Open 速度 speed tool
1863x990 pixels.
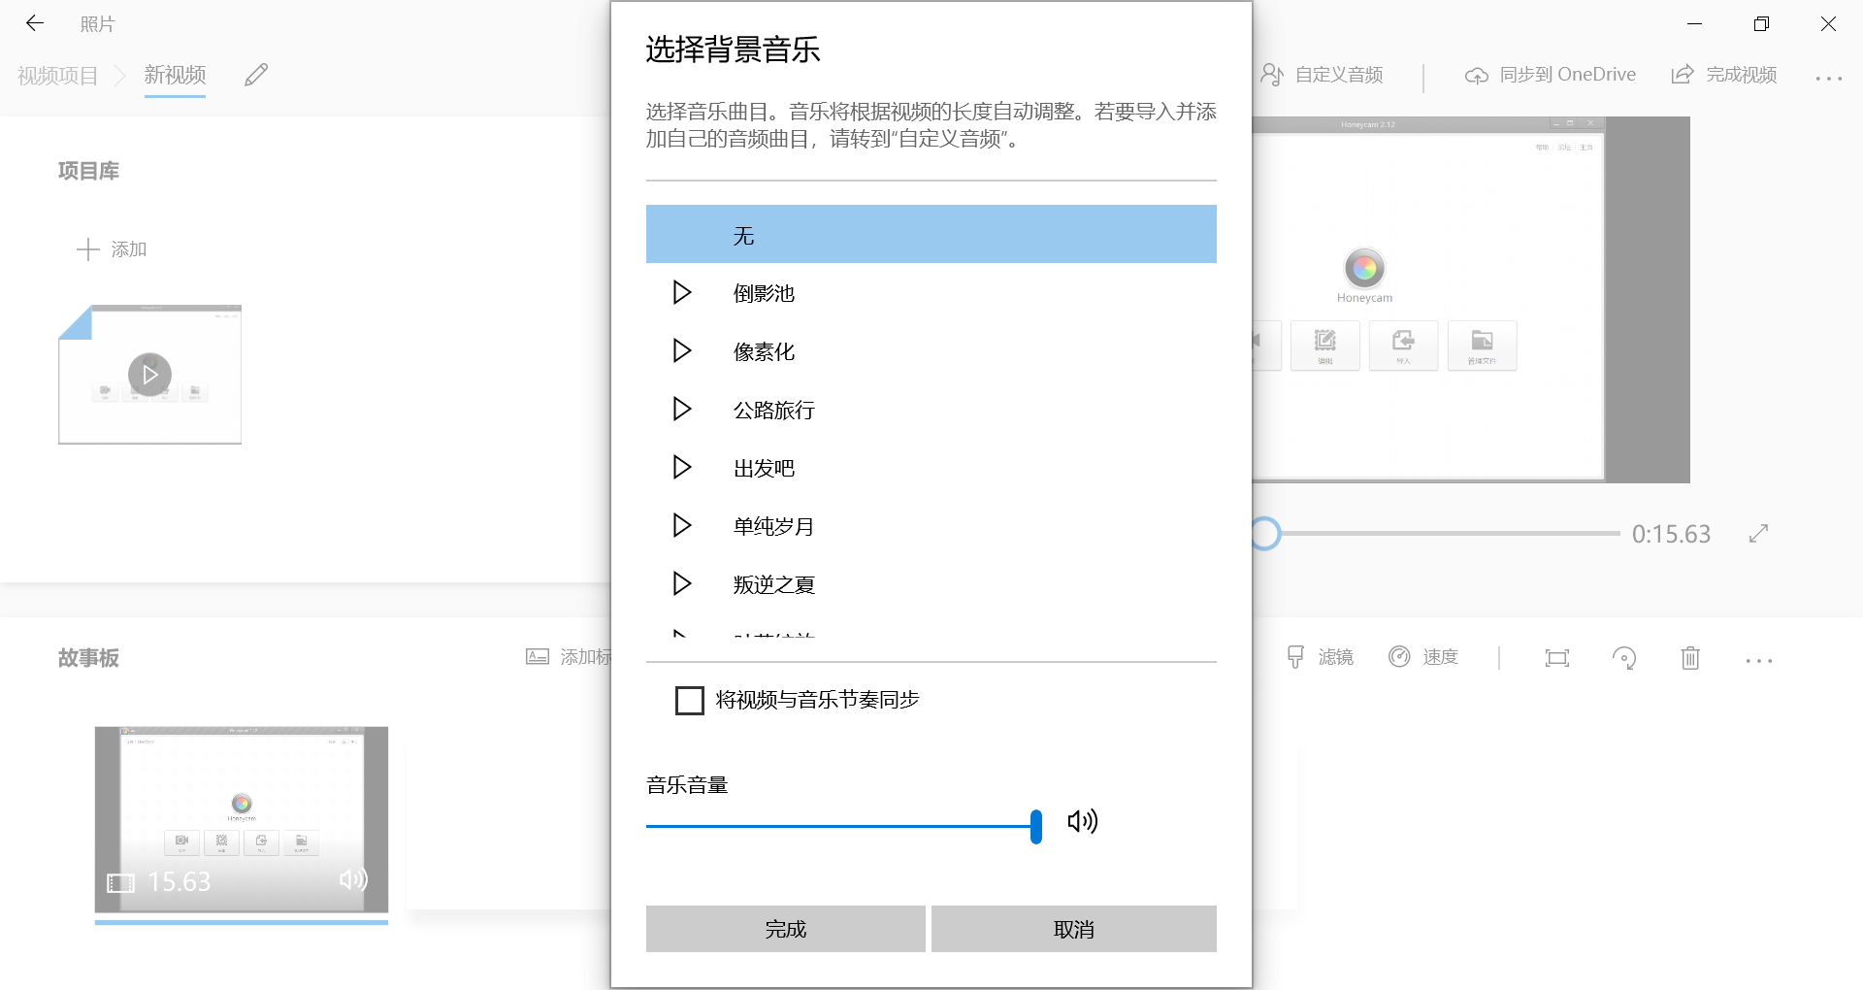[1423, 657]
